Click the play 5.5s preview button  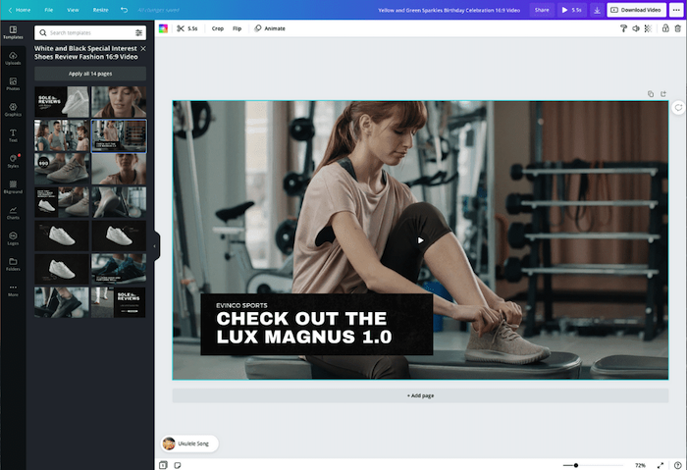572,10
